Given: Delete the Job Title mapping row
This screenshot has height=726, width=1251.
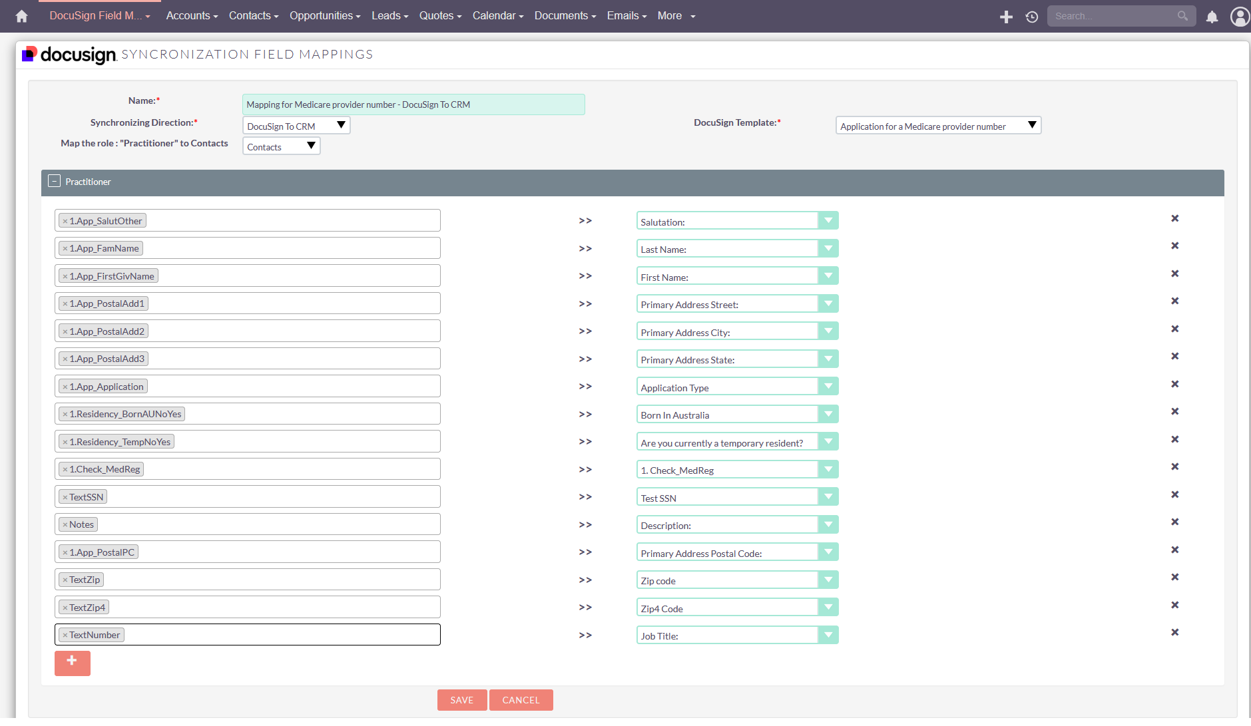Looking at the screenshot, I should (1174, 632).
